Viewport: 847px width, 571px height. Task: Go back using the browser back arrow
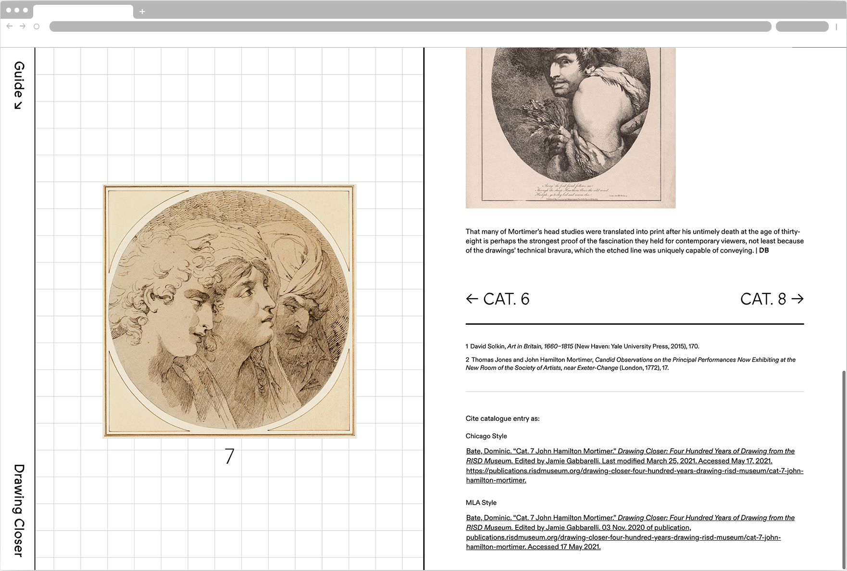10,26
